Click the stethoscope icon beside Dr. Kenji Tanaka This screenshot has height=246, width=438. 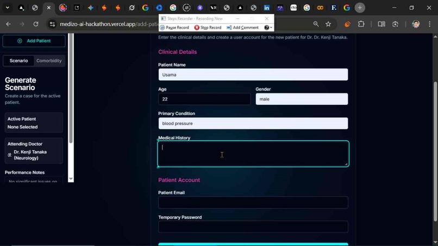(9, 155)
